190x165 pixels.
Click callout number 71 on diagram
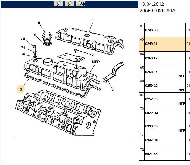23,48
